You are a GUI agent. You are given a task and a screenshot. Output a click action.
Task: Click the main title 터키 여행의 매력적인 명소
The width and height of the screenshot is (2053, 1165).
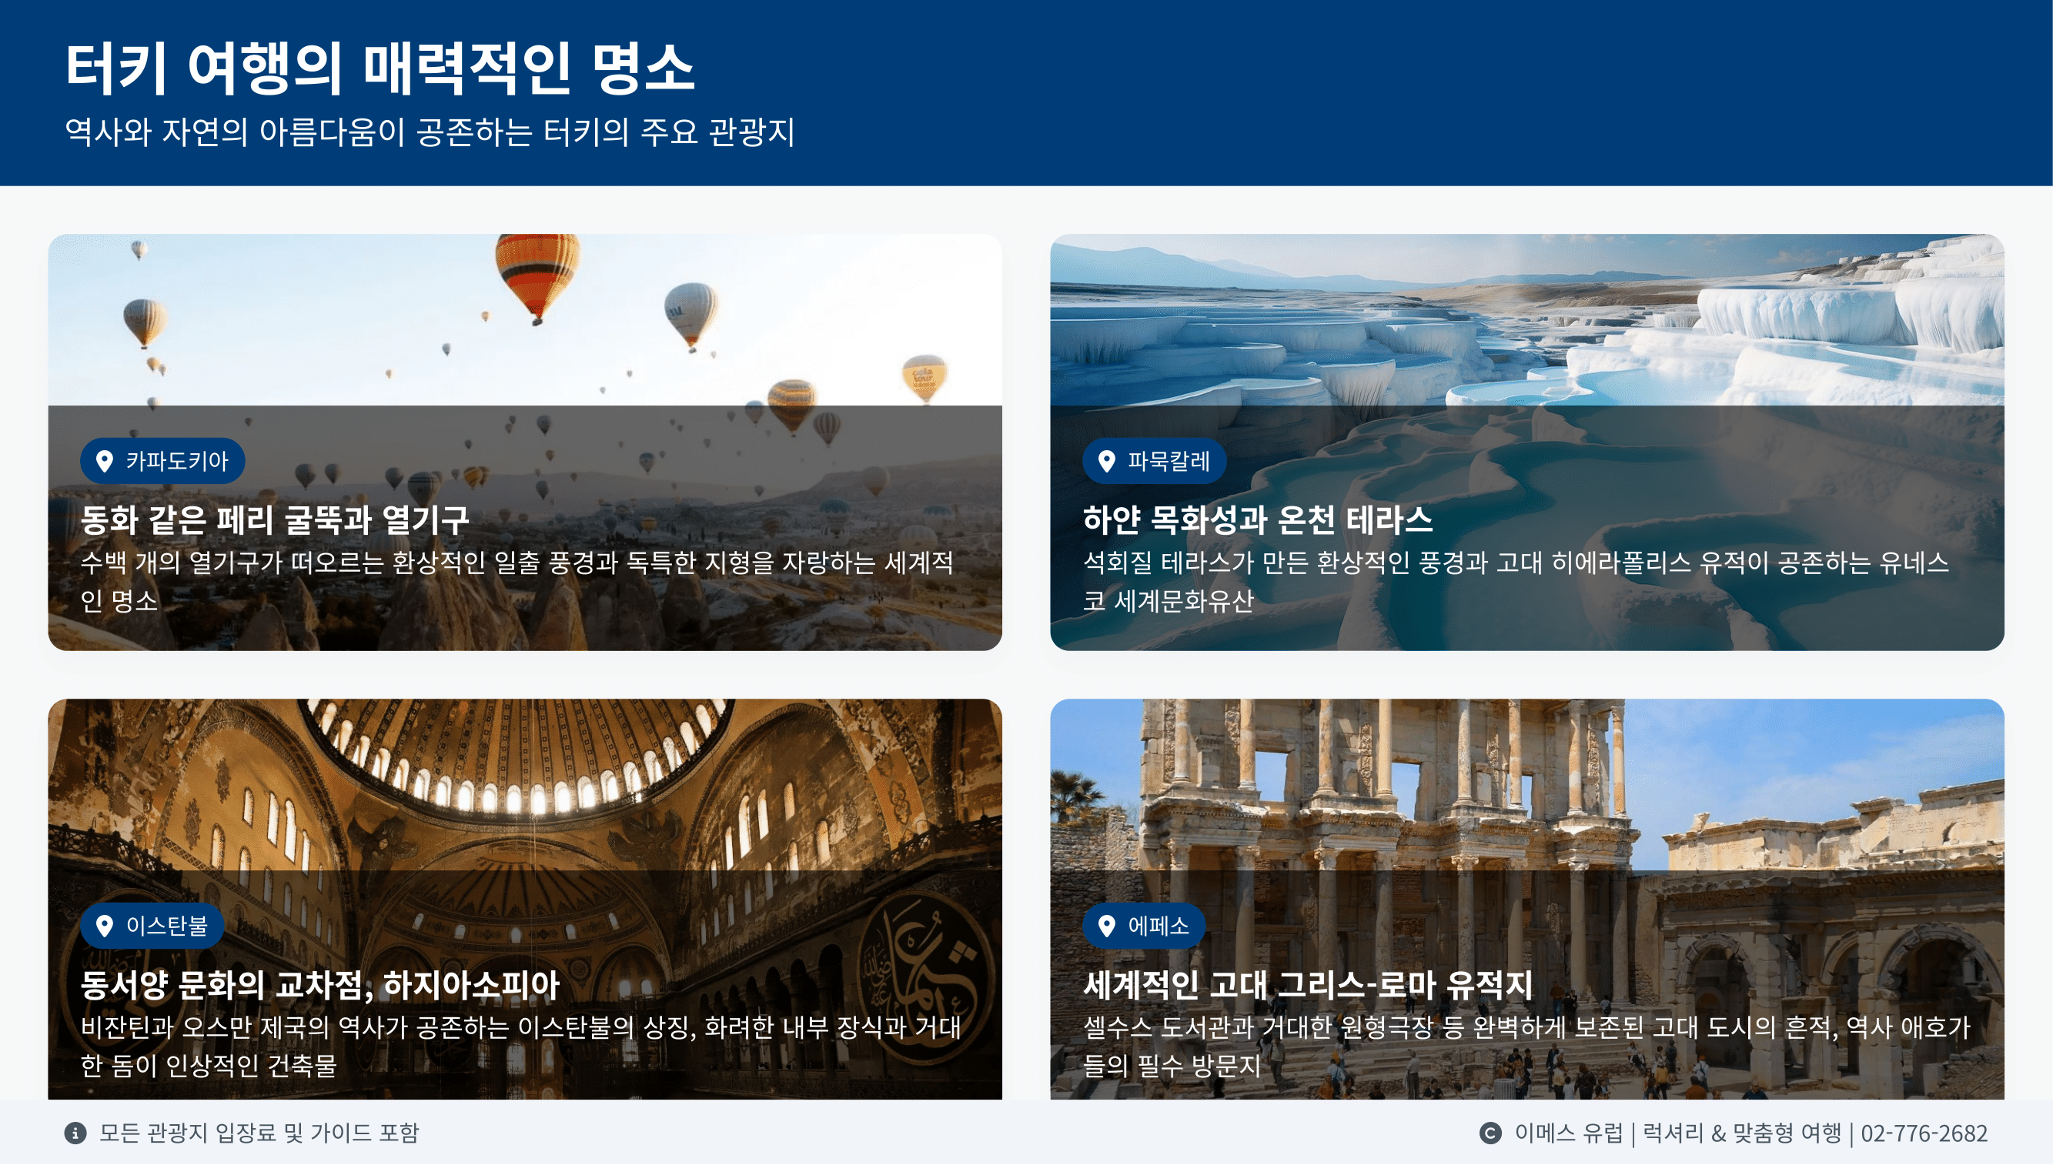380,68
